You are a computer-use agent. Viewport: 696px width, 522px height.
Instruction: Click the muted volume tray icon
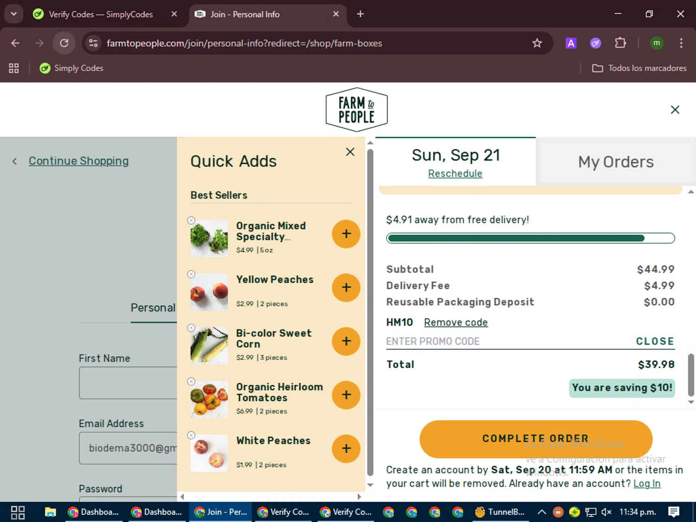click(x=606, y=512)
